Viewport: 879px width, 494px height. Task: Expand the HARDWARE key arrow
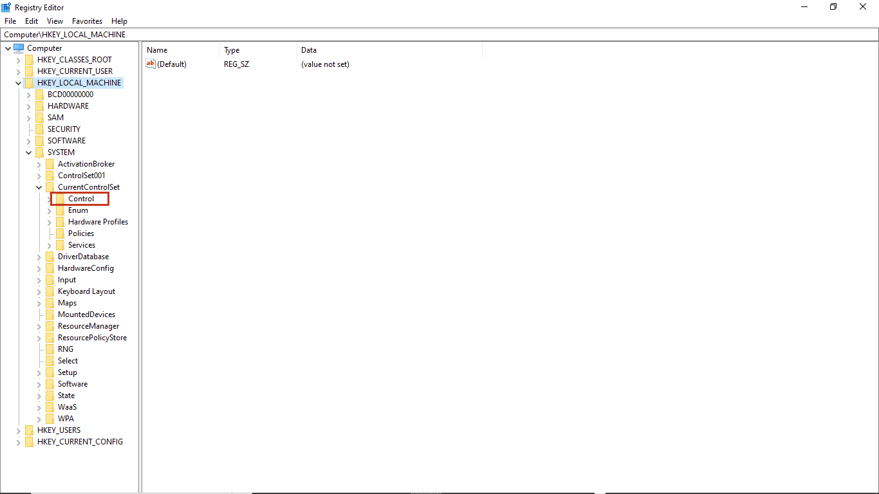point(28,106)
